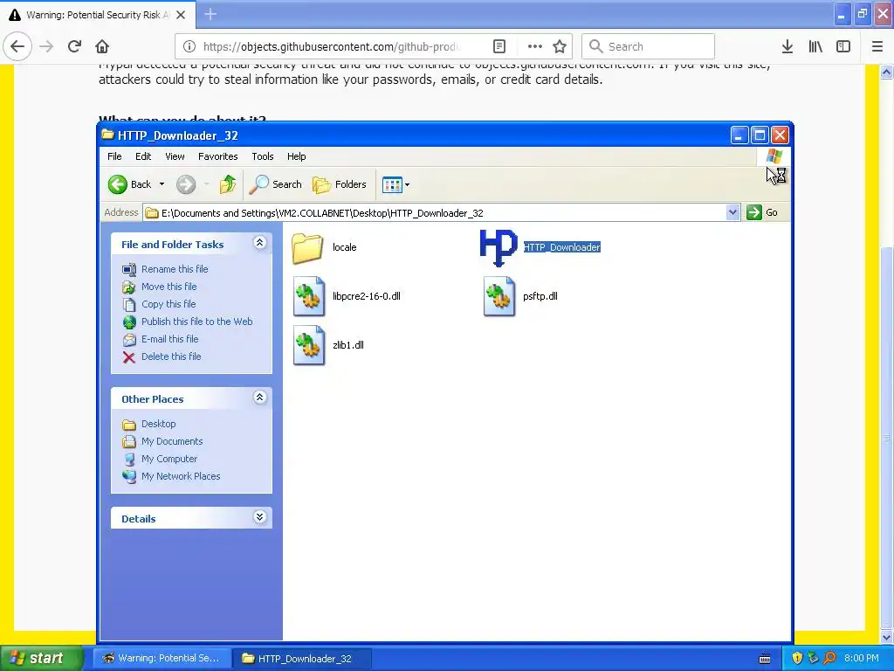Click the security shield tray icon
The width and height of the screenshot is (894, 671).
(x=797, y=658)
